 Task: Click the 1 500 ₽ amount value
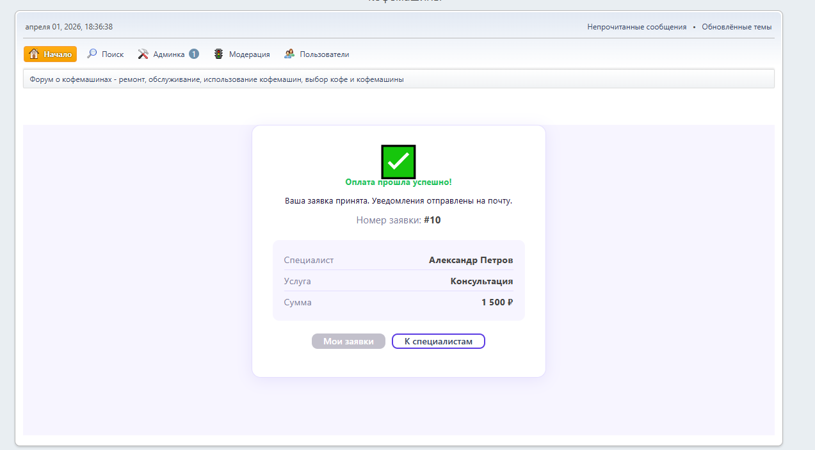pos(497,302)
